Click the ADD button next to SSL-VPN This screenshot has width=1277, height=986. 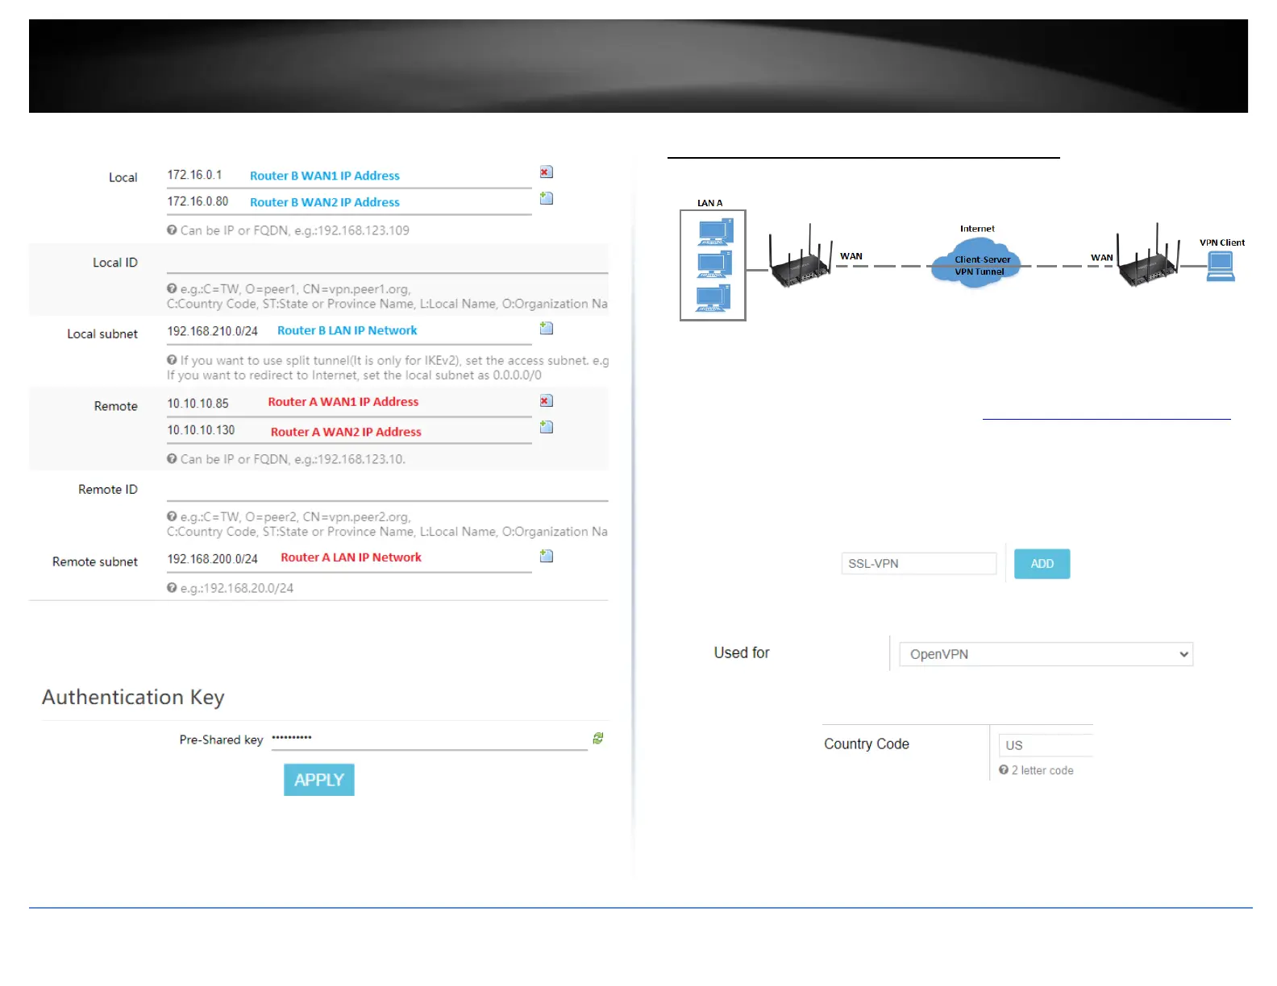pos(1042,564)
